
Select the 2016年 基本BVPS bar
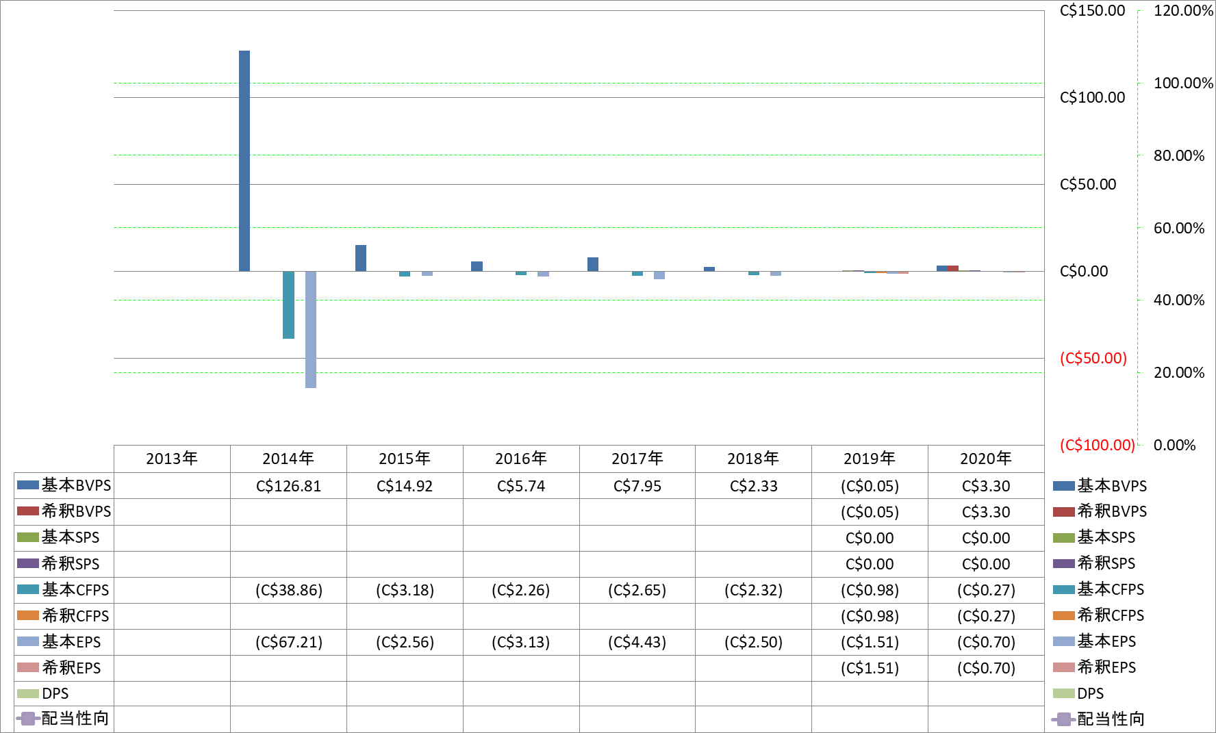477,266
